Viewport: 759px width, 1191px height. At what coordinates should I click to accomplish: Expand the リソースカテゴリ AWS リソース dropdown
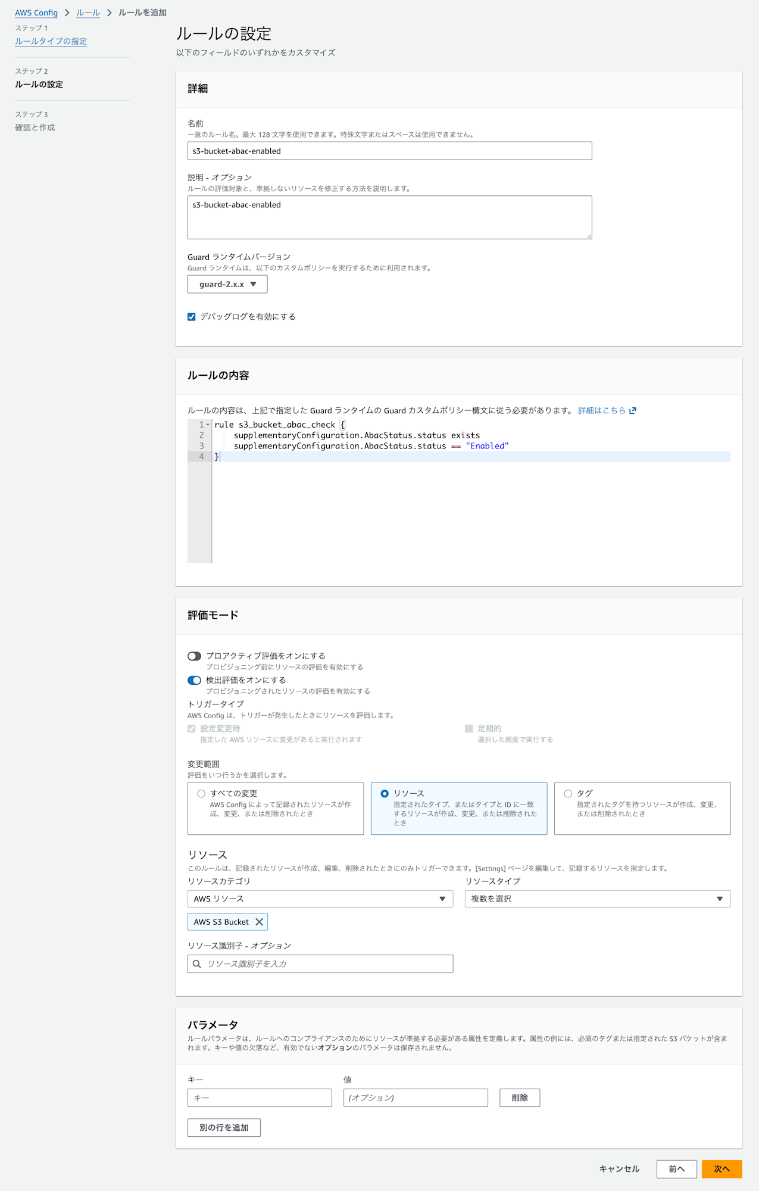pyautogui.click(x=320, y=899)
